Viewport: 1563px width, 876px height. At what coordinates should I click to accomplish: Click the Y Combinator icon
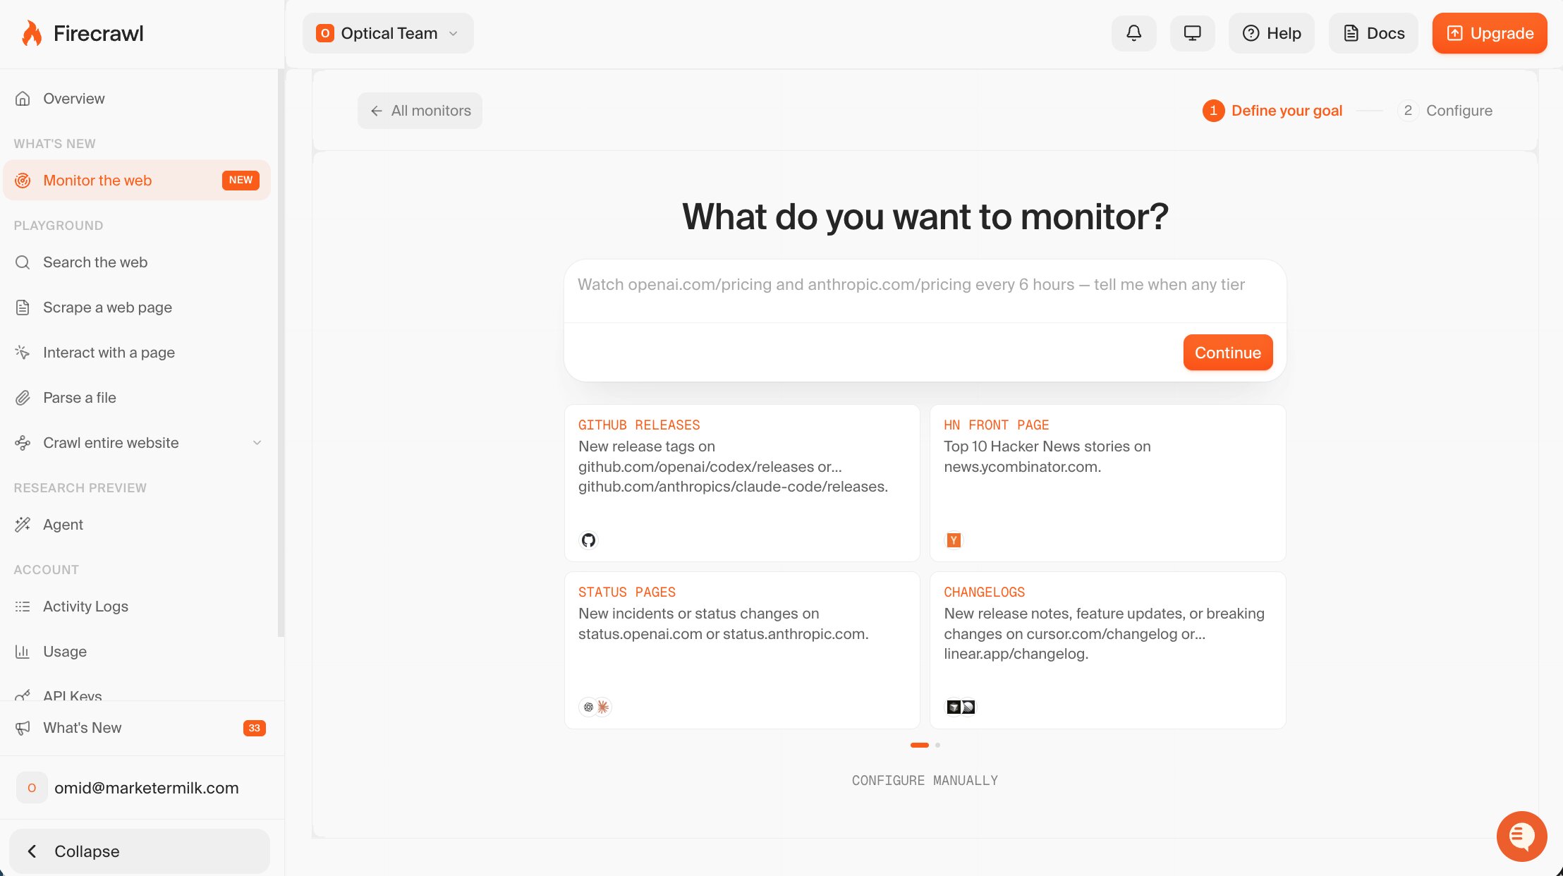click(954, 540)
